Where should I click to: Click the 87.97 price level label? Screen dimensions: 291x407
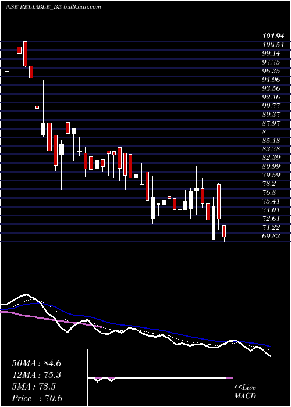[271, 123]
